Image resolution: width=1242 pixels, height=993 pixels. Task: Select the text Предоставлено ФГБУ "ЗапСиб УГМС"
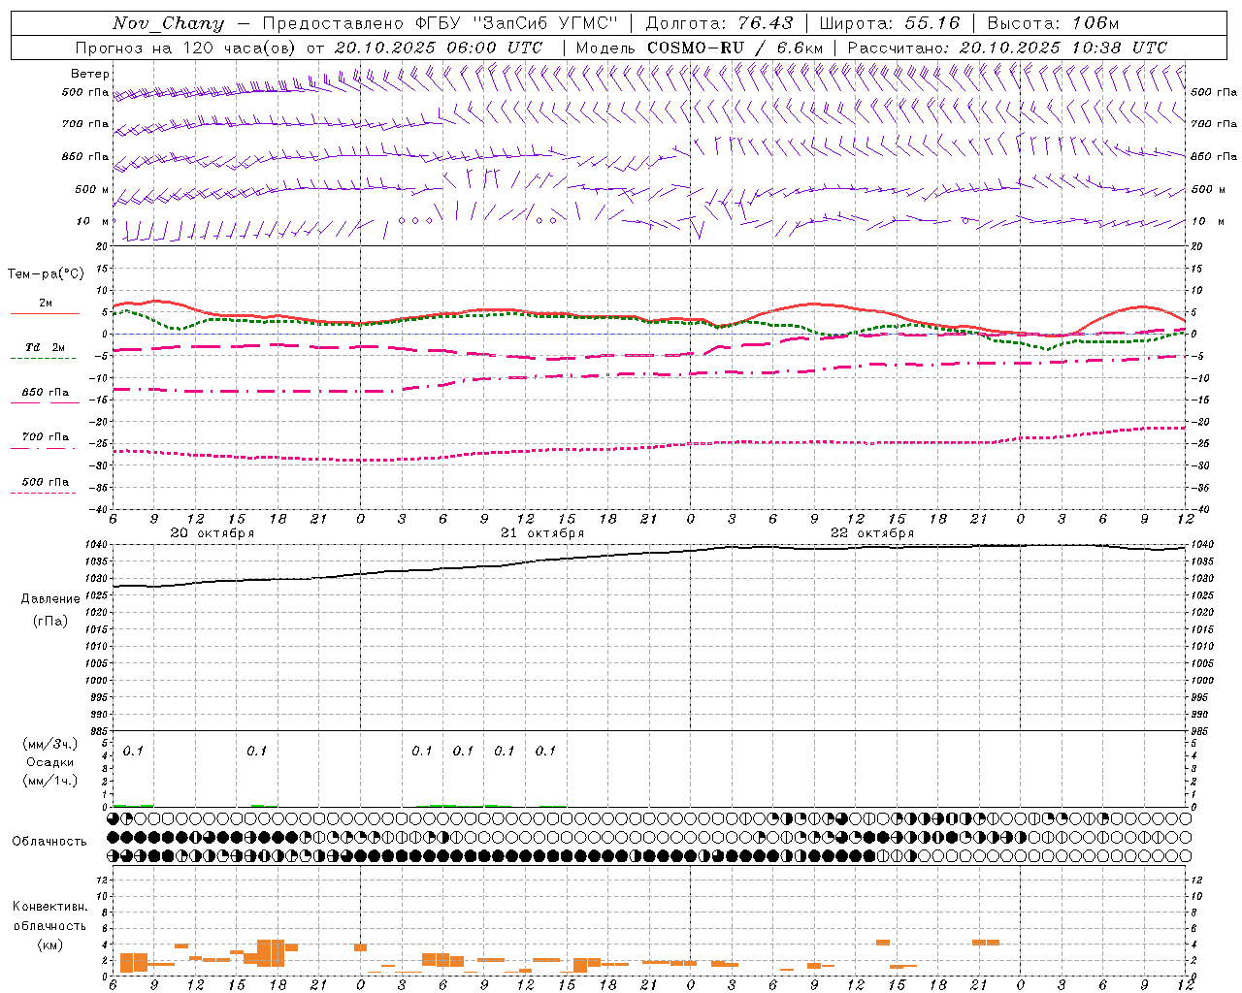[x=440, y=23]
